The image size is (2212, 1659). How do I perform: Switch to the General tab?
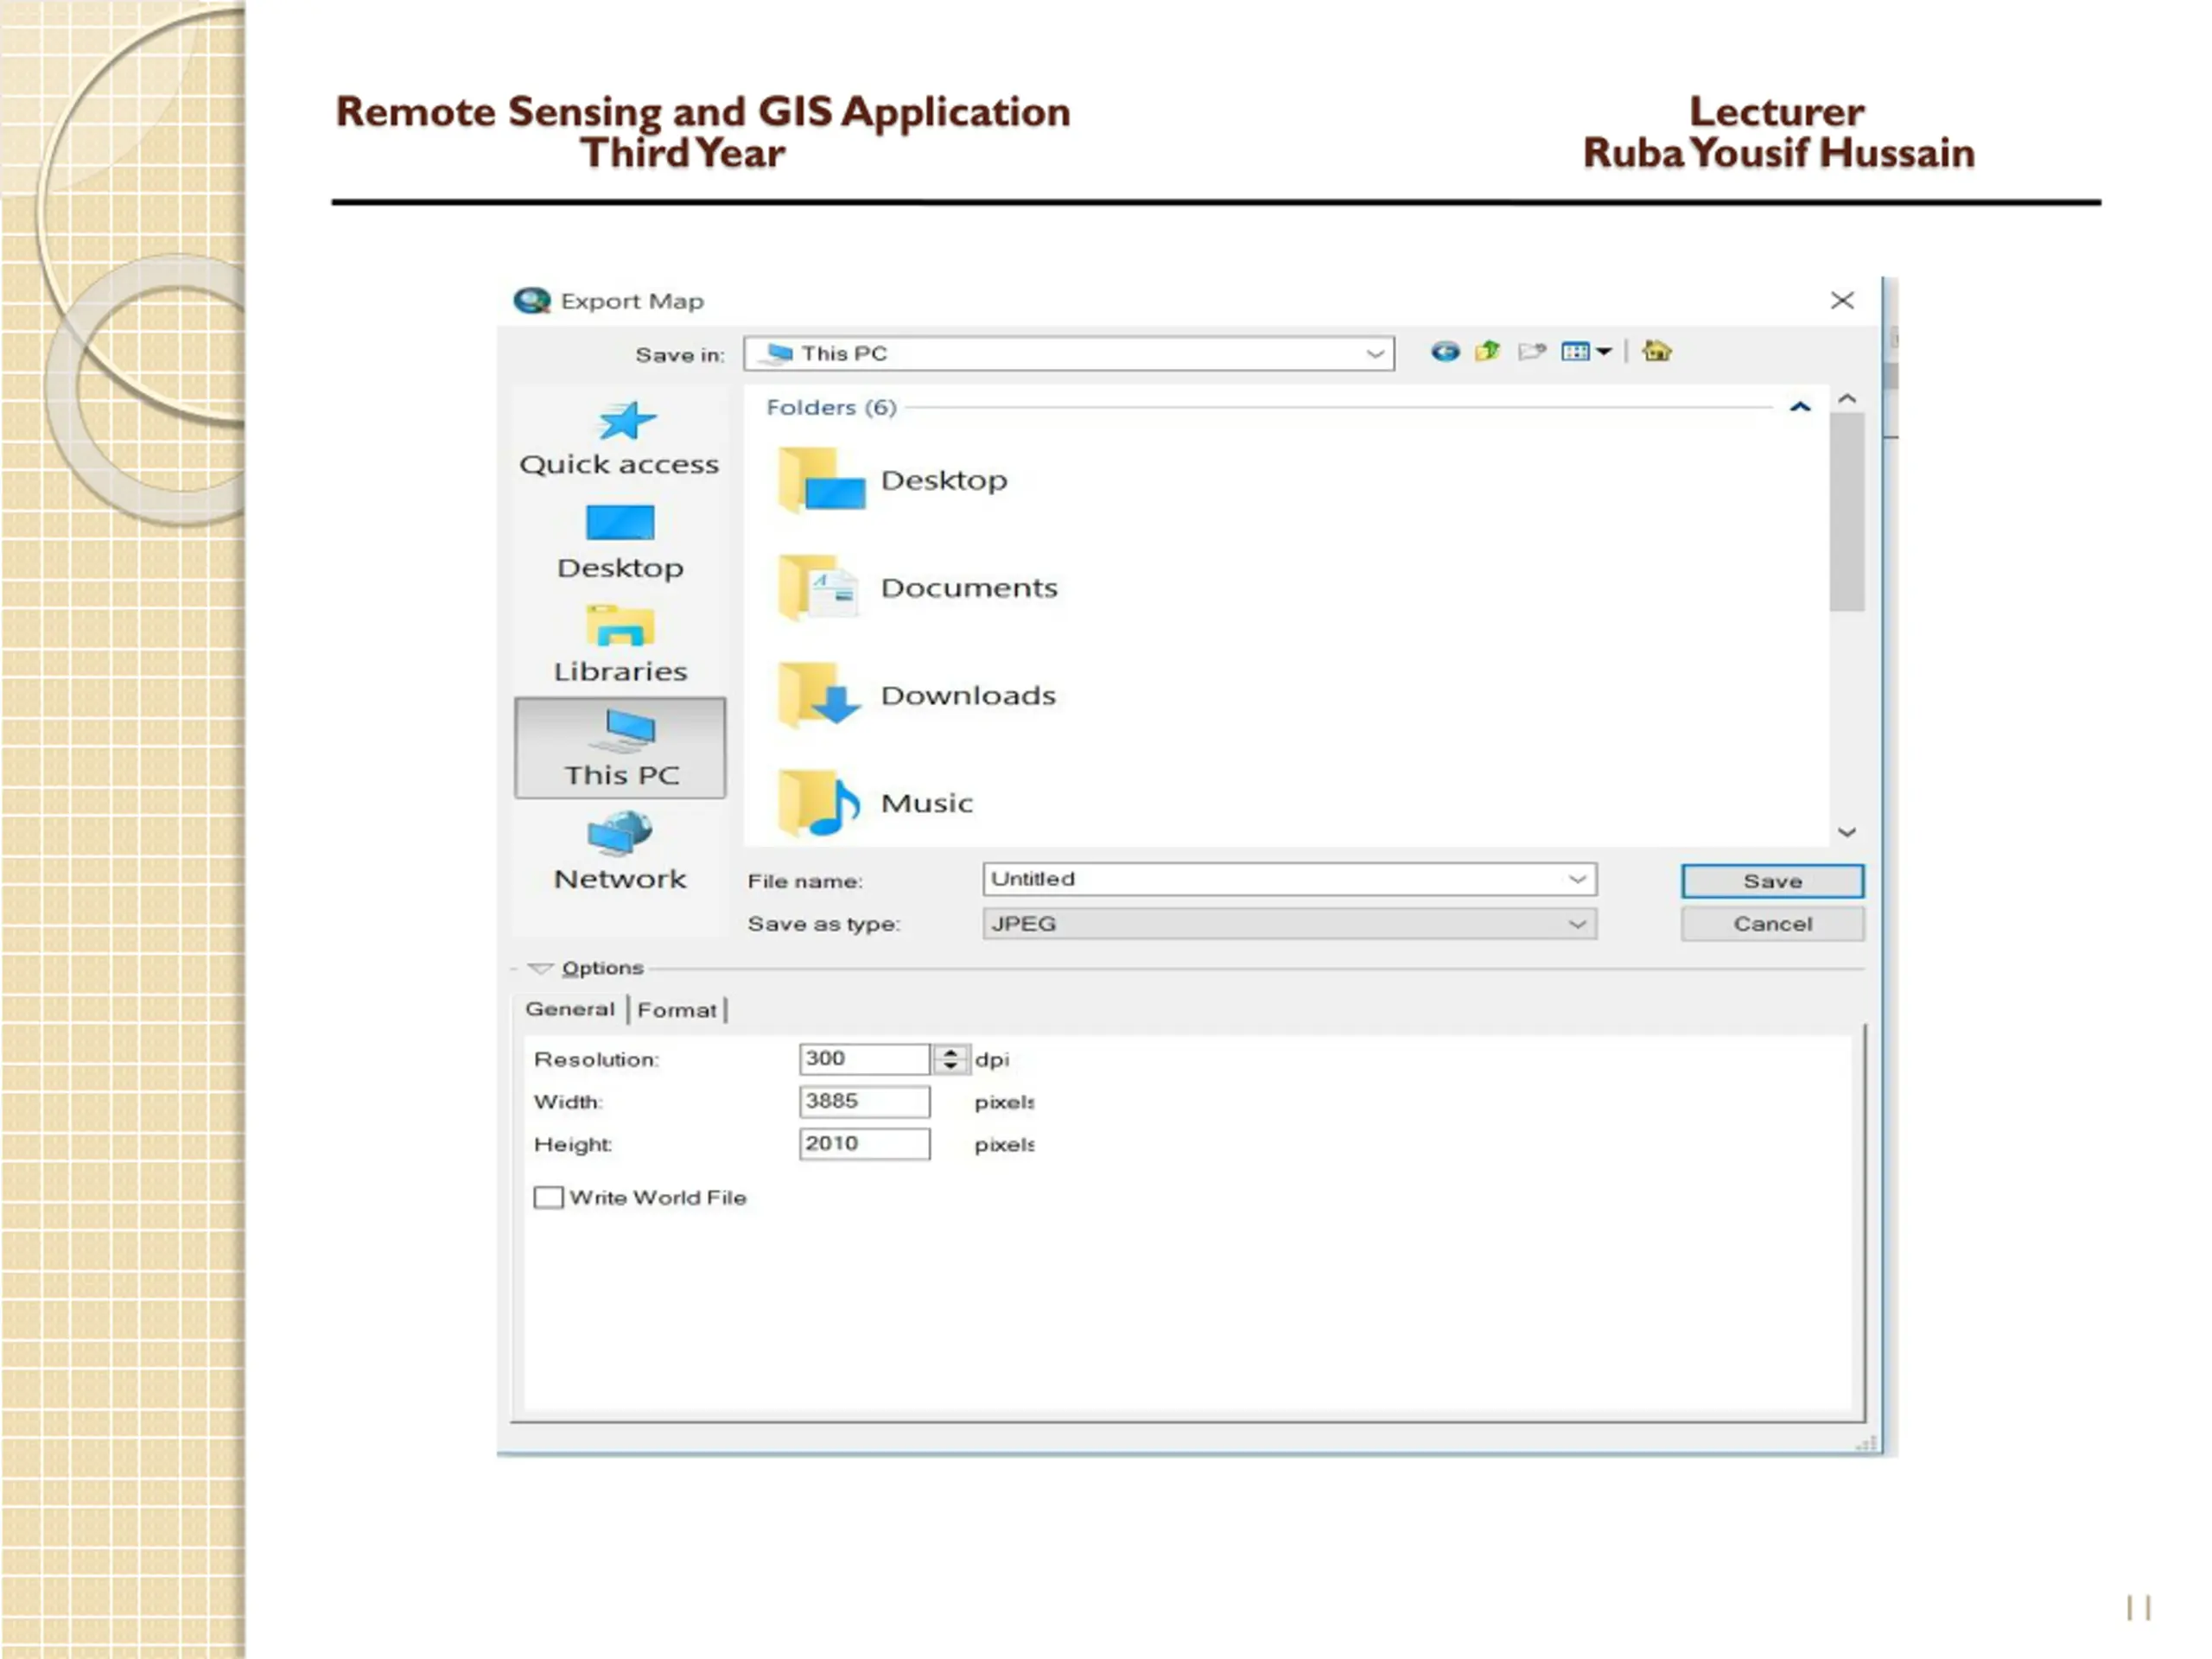(570, 1009)
